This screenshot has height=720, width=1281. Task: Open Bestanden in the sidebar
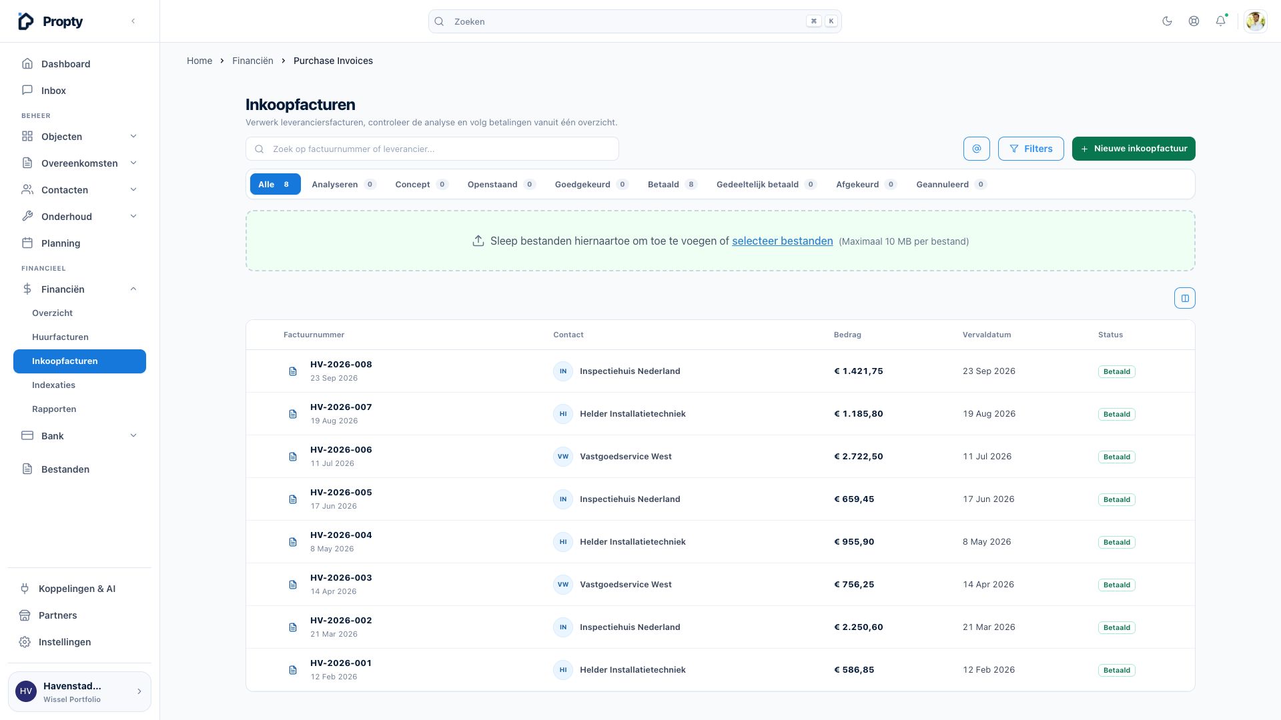click(79, 469)
